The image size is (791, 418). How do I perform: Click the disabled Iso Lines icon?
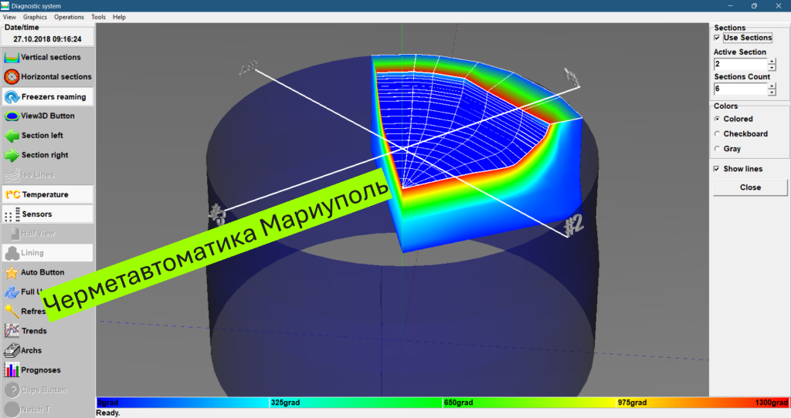pos(12,175)
